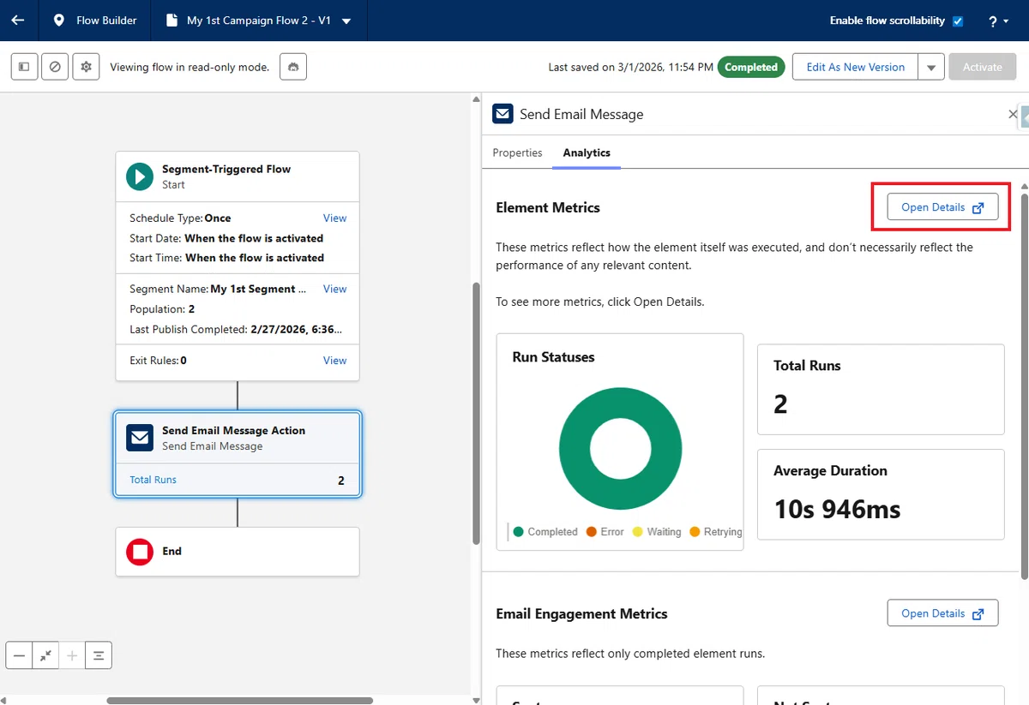The height and width of the screenshot is (705, 1029).
Task: Click the canvas horizontal scrollbar
Action: click(240, 700)
